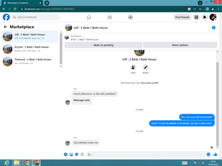
Task: Click the Facebook logo home icon
Action: 6,17
